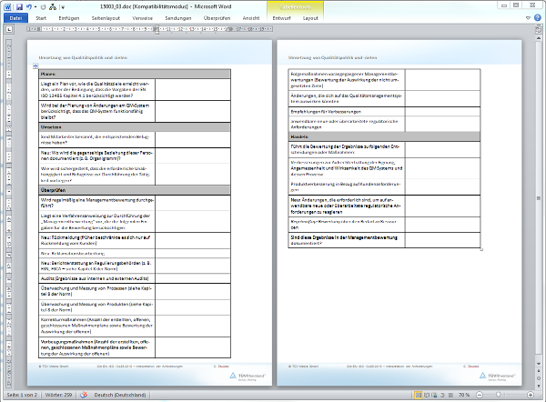Expand the minimized ribbon with chevron
546x402 pixels.
[526, 16]
